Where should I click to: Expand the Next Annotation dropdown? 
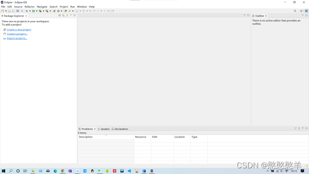pyautogui.click(x=80, y=11)
